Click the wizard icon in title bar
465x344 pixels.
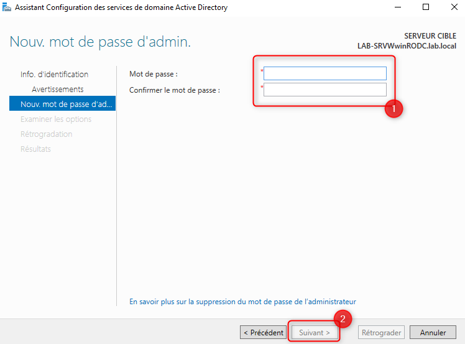[x=6, y=7]
